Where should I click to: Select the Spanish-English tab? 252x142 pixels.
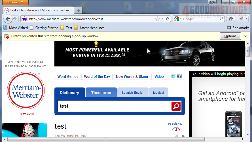(x=133, y=93)
